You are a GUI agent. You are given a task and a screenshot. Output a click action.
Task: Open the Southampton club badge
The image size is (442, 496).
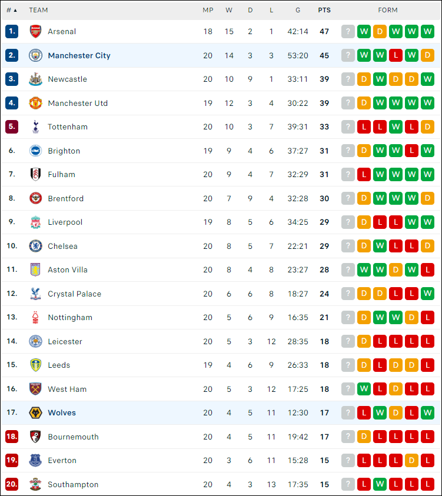(35, 484)
